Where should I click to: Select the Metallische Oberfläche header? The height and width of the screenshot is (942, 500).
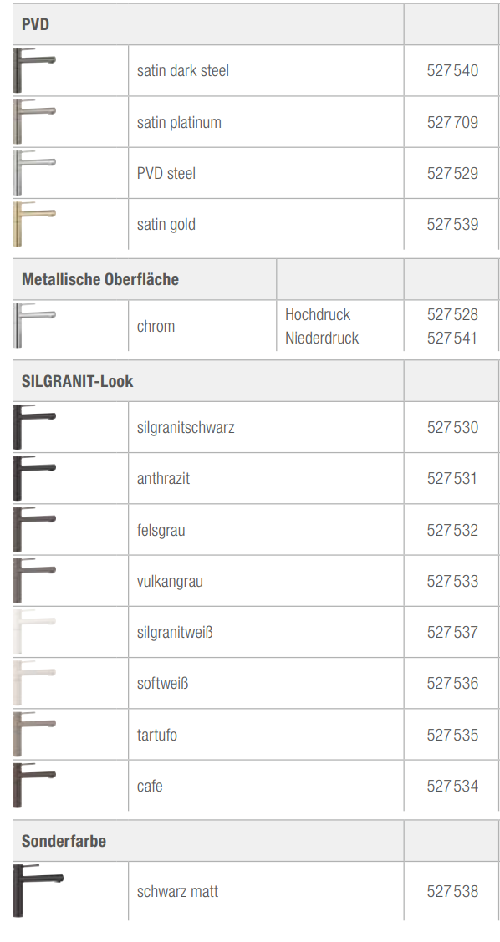[x=100, y=279]
